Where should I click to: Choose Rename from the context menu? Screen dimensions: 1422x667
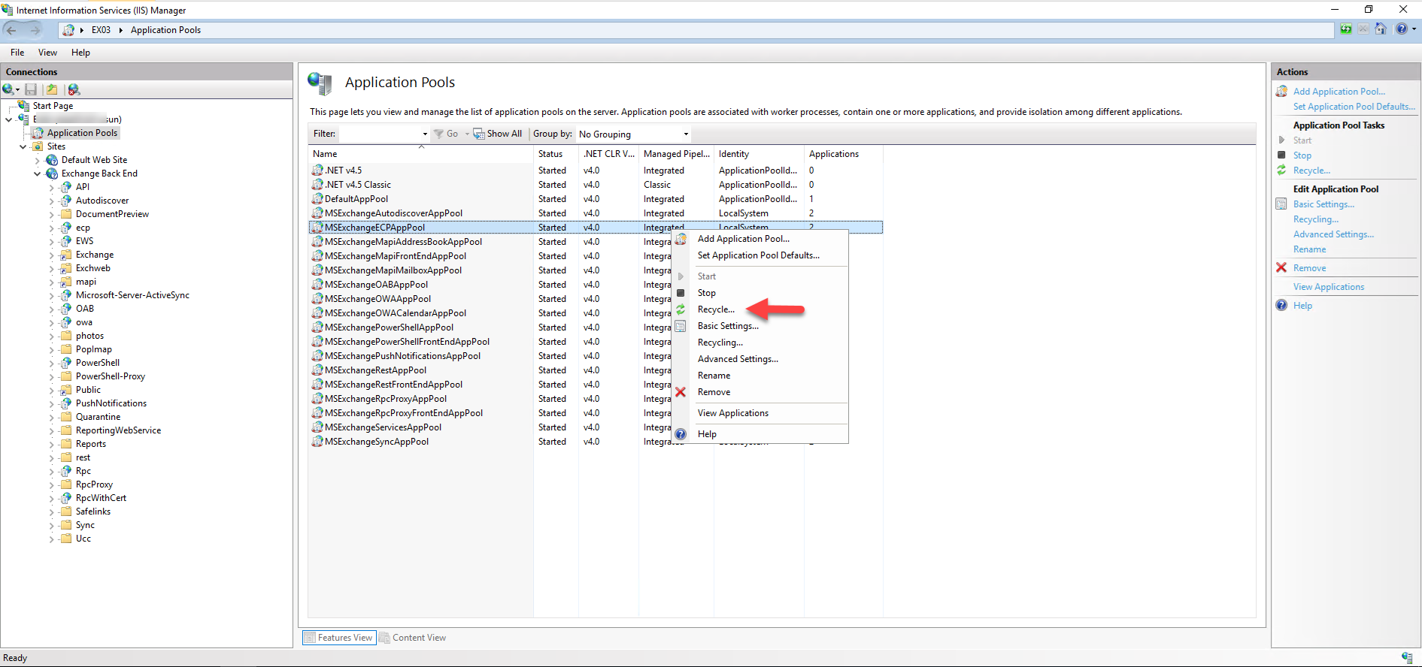pos(714,376)
